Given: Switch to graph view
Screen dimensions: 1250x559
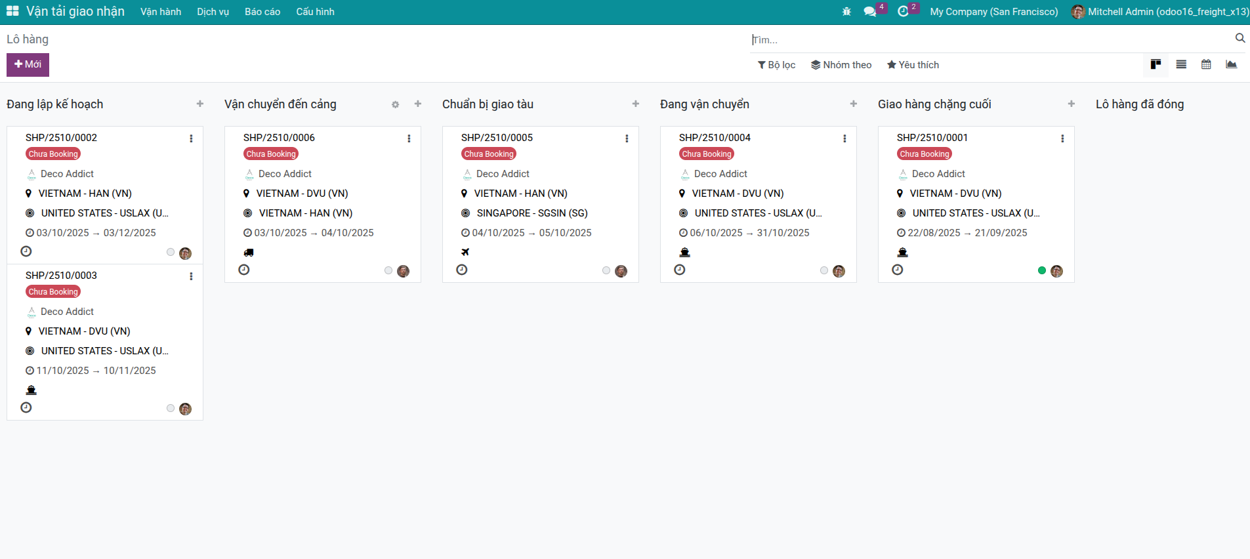Looking at the screenshot, I should tap(1231, 64).
